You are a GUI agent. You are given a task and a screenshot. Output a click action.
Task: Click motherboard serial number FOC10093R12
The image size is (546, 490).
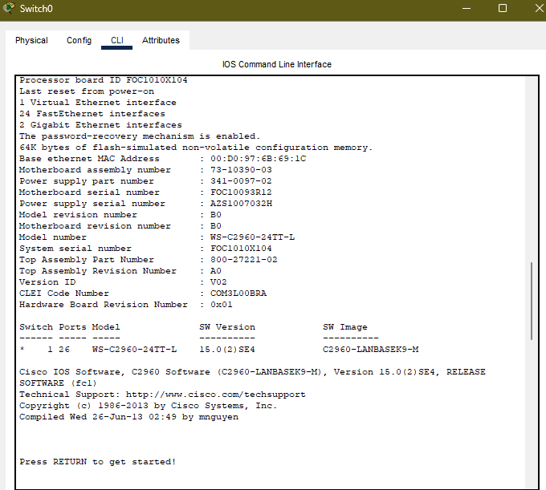point(241,192)
